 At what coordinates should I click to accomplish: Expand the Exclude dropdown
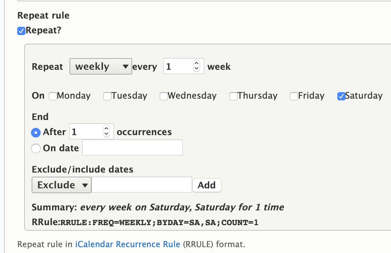tap(61, 185)
